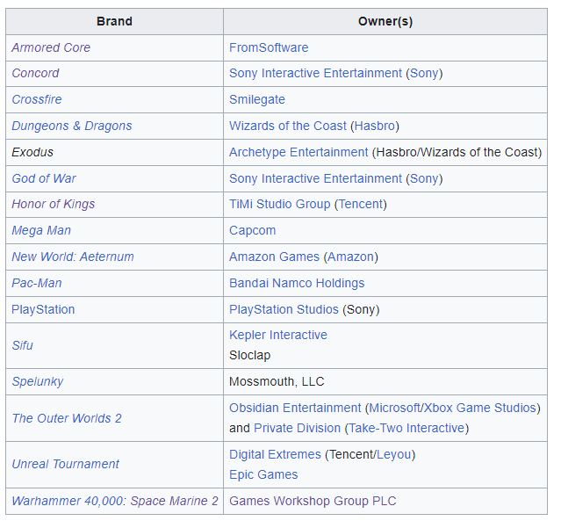Click the Private Division link
561x528 pixels.
coord(297,429)
